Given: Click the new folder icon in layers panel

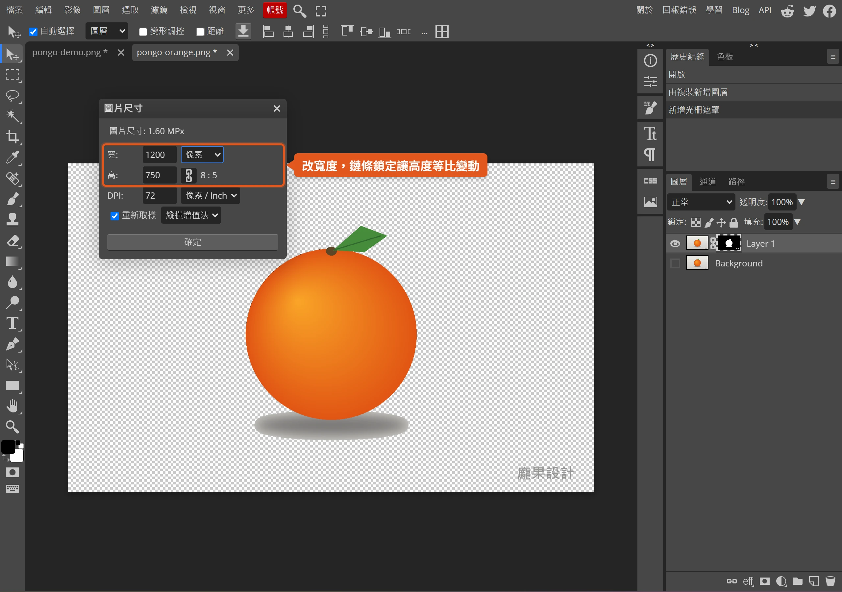Looking at the screenshot, I should pos(798,581).
